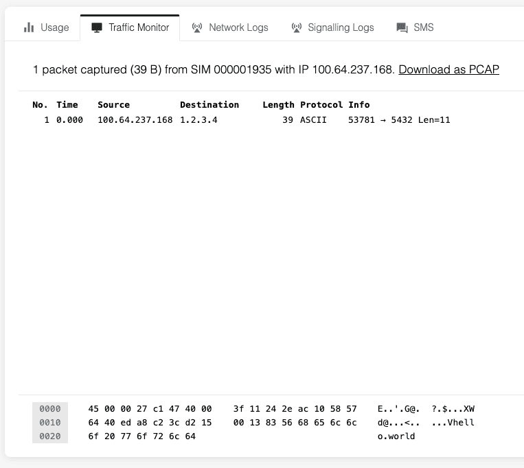Viewport: 524px width, 468px height.
Task: Switch to the Network Logs tab
Action: (230, 27)
